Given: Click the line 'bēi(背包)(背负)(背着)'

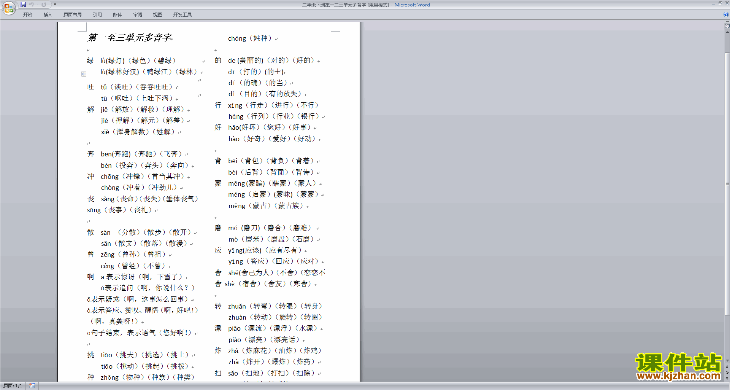Looking at the screenshot, I should (271, 161).
